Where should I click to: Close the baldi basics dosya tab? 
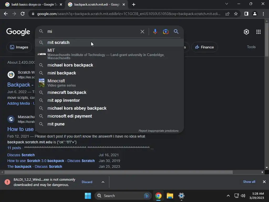tap(61, 4)
